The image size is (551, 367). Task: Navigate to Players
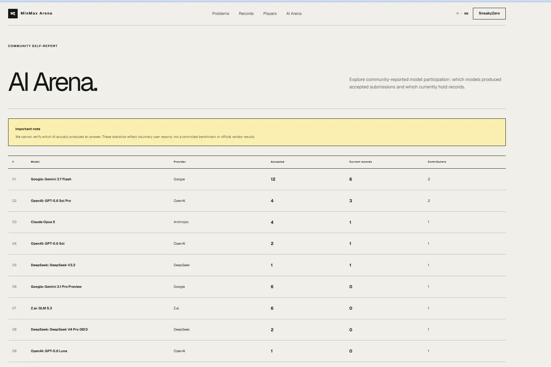point(270,13)
